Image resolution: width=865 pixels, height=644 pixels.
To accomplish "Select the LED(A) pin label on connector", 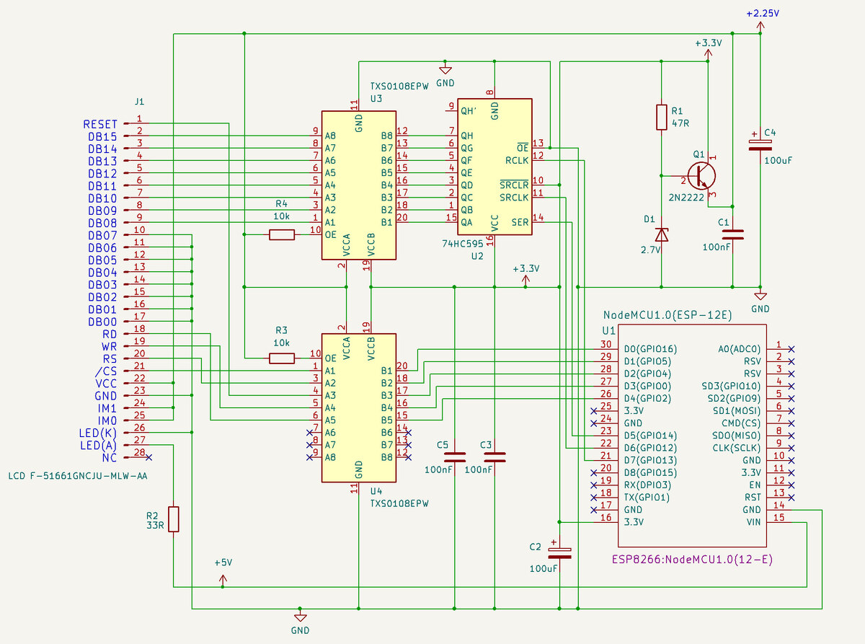I will pos(97,445).
